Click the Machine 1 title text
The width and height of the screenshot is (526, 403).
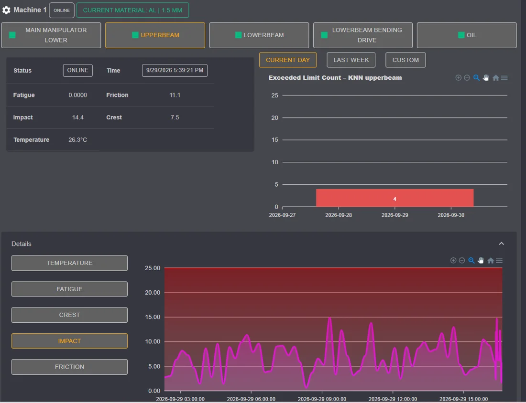click(x=30, y=10)
